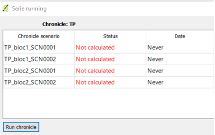This screenshot has width=215, height=135.
Task: Click the Serie running window title
Action: point(29,8)
